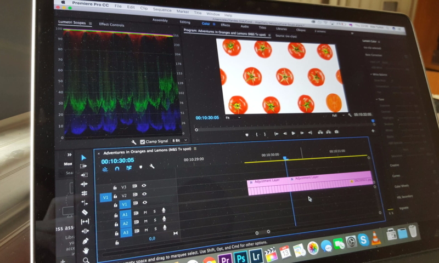Image resolution: width=439 pixels, height=263 pixels.
Task: Select the Razor tool
Action: point(85,211)
